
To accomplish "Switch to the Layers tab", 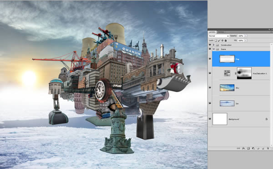I will [x=212, y=32].
